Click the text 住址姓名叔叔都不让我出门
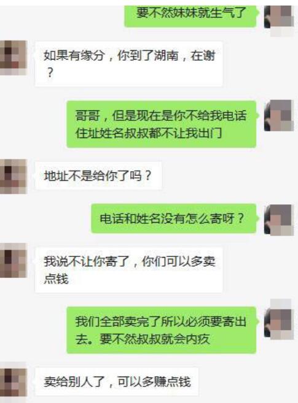Viewport: 298px width, 403px height. click(x=149, y=133)
